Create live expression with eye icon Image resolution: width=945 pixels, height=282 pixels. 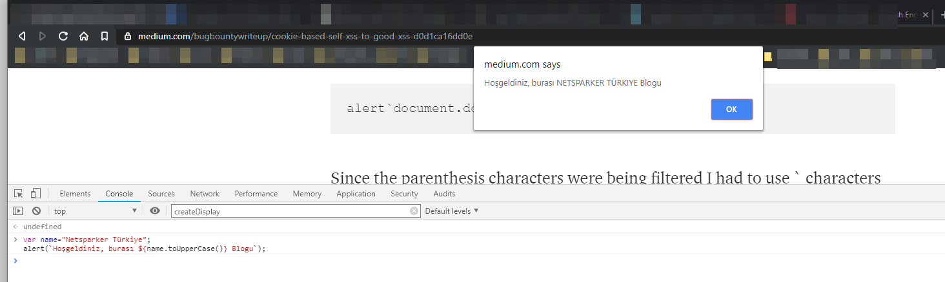(x=155, y=211)
